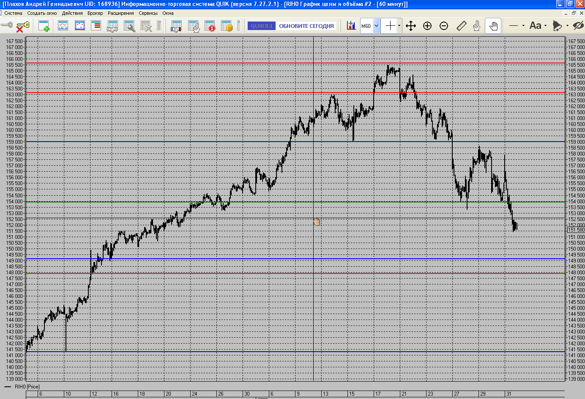Select the ruler measurement tool
Image resolution: width=585 pixels, height=399 pixels.
[462, 26]
